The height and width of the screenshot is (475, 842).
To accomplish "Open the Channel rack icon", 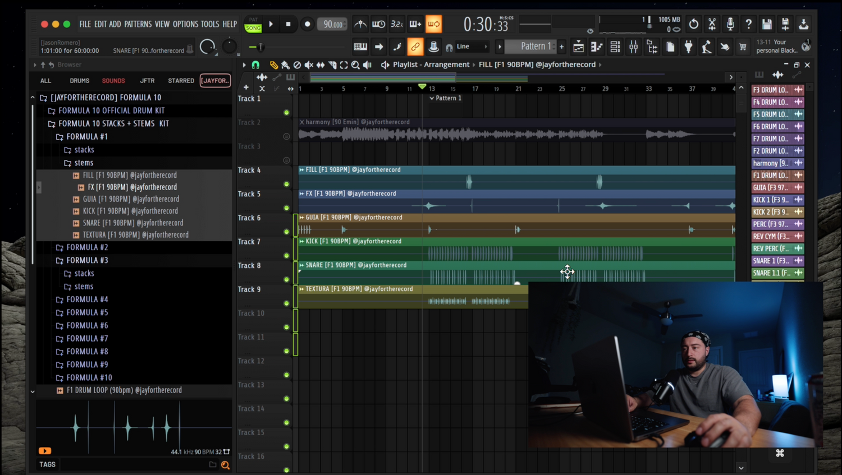I will click(615, 47).
